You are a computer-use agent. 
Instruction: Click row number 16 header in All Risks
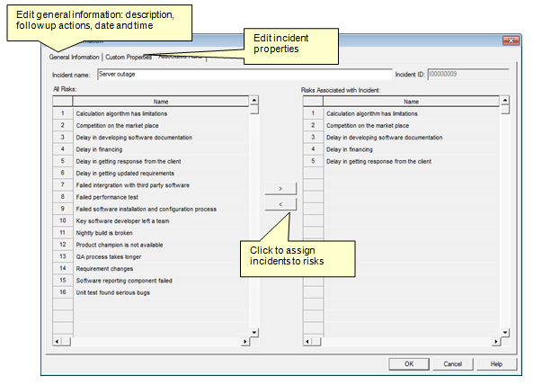point(63,292)
